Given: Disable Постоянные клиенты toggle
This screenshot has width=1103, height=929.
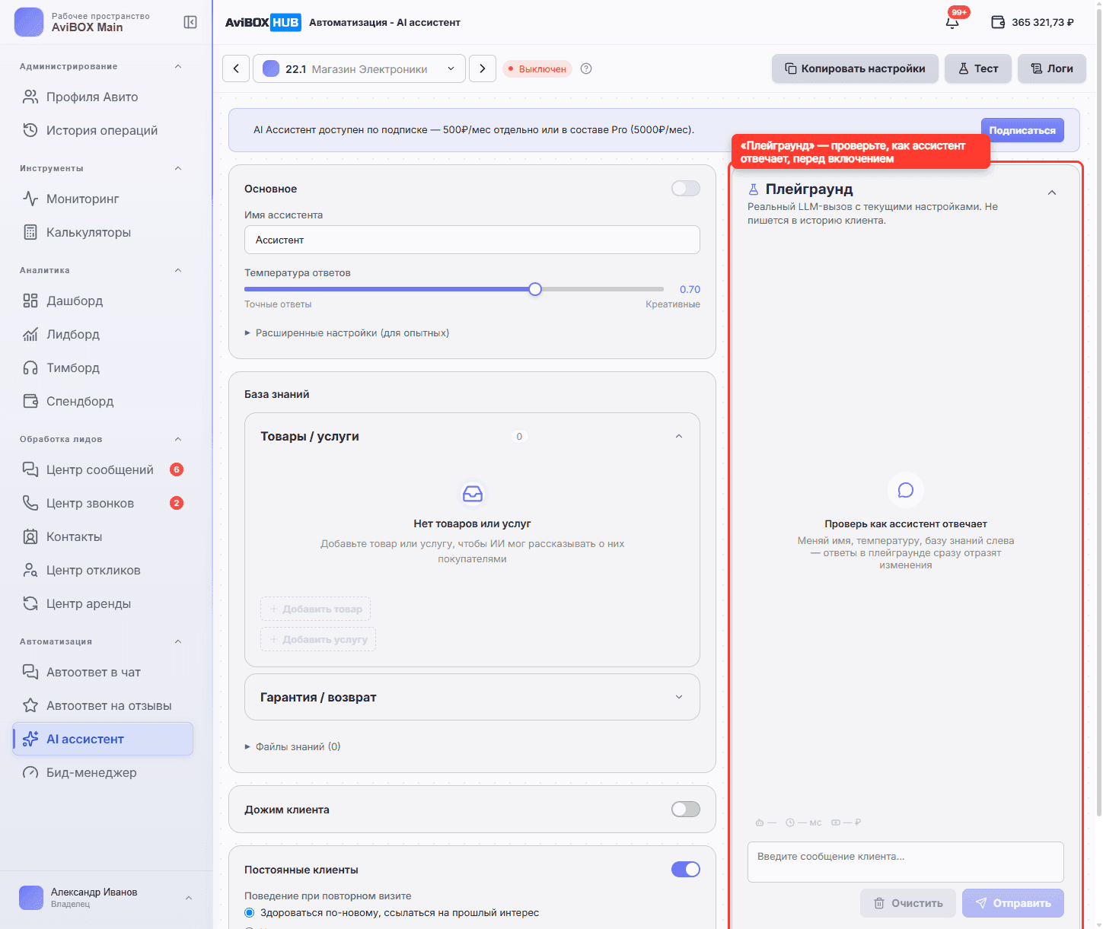Looking at the screenshot, I should coord(686,869).
